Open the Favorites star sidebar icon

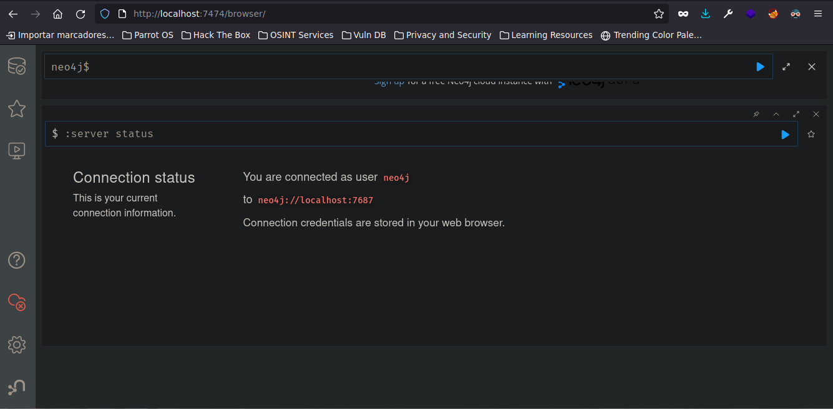(x=17, y=108)
